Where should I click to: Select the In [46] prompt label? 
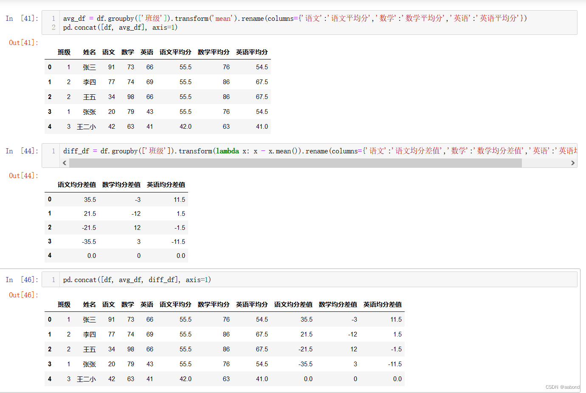22,280
